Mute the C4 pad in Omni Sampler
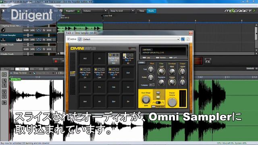Image resolution: width=258 pixels, height=145 pixels. point(85,70)
